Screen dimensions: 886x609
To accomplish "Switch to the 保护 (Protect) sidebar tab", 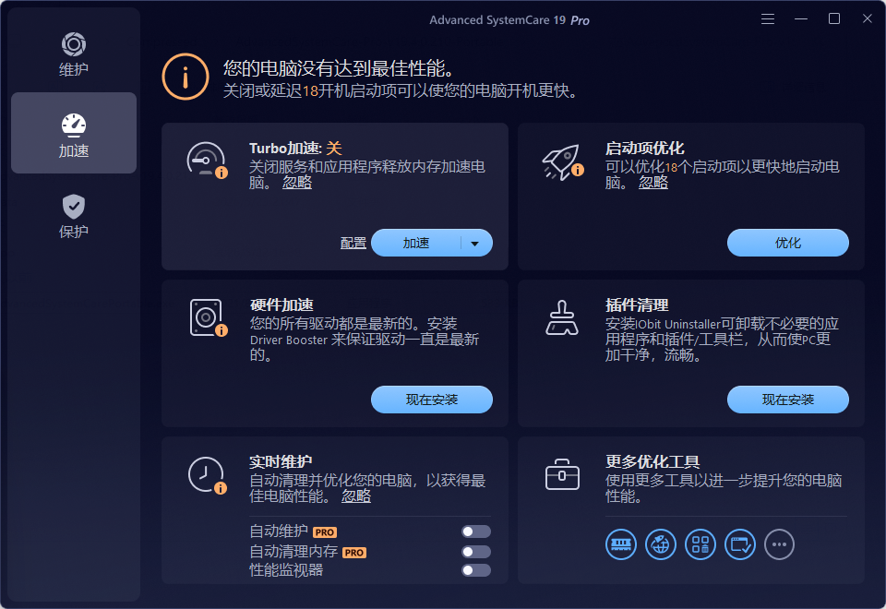I will click(x=74, y=216).
